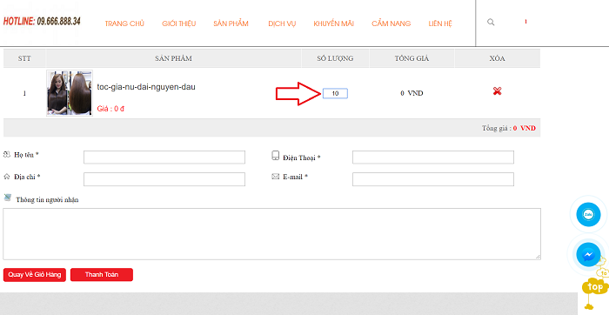
Task: Click Quay Về Giỏ Hàng button
Action: click(x=35, y=275)
